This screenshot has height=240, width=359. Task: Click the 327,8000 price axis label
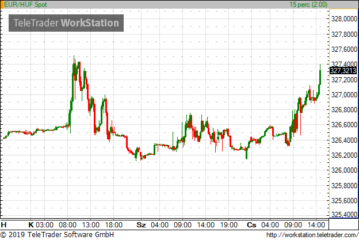click(x=344, y=35)
